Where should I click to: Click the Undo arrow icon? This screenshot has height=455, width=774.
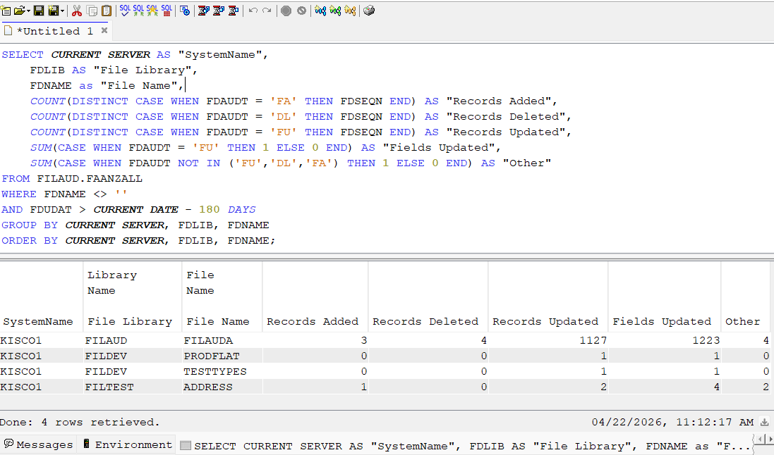pyautogui.click(x=253, y=11)
